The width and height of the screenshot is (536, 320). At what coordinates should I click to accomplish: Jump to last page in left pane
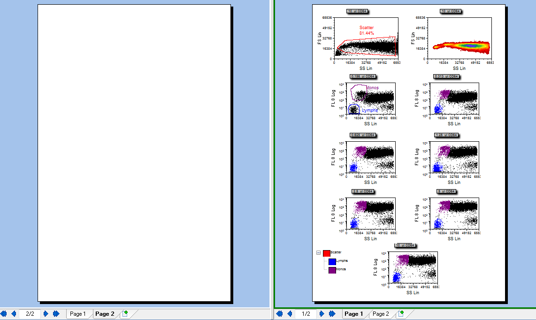click(56, 314)
